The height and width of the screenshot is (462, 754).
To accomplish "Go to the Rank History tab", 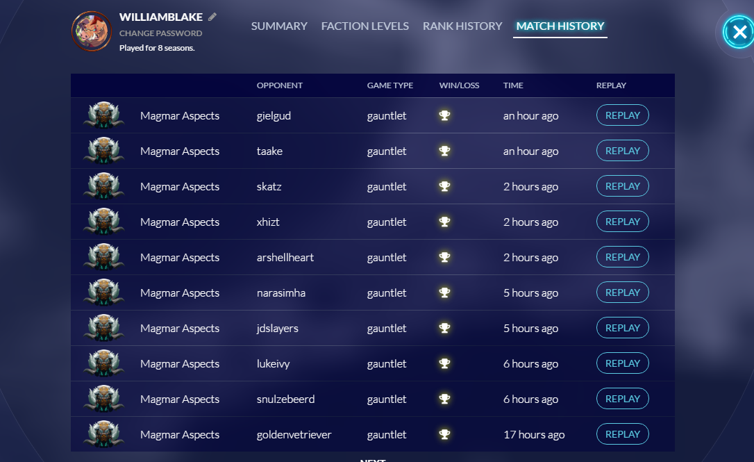I will (x=462, y=26).
